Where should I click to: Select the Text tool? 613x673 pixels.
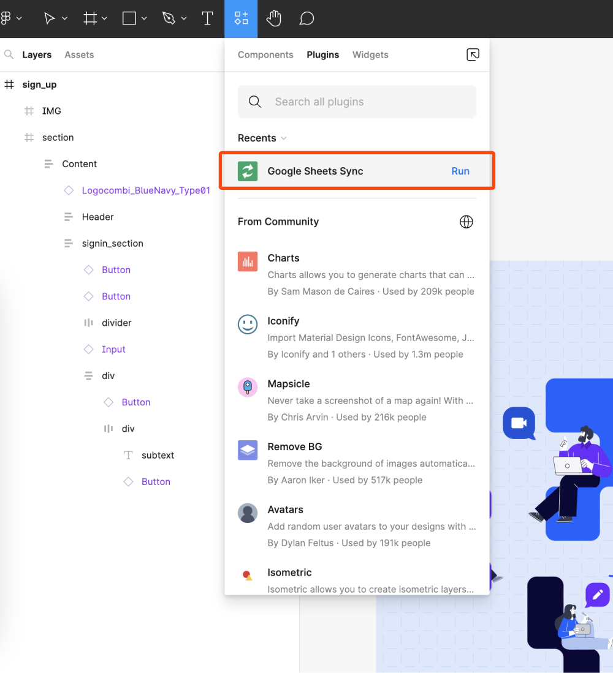tap(207, 18)
